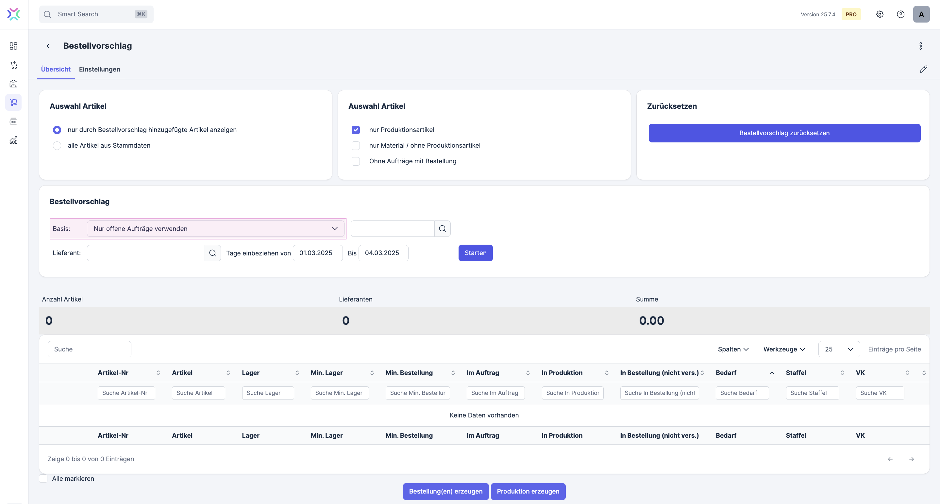Open the warehouse sidebar icon
Screen dimensions: 940x504
coord(13,84)
